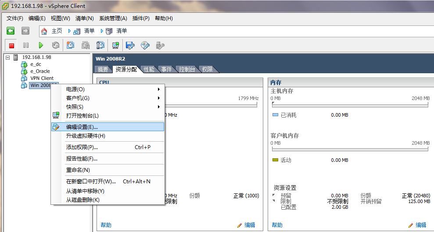Revert to snapshot using the grayed clock icon

coord(86,45)
